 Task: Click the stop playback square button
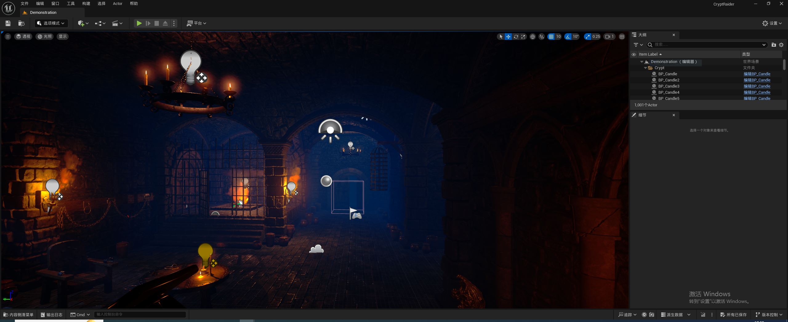pyautogui.click(x=157, y=23)
